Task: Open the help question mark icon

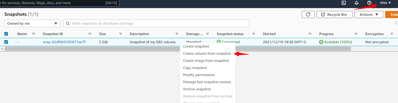Action: (369, 3)
